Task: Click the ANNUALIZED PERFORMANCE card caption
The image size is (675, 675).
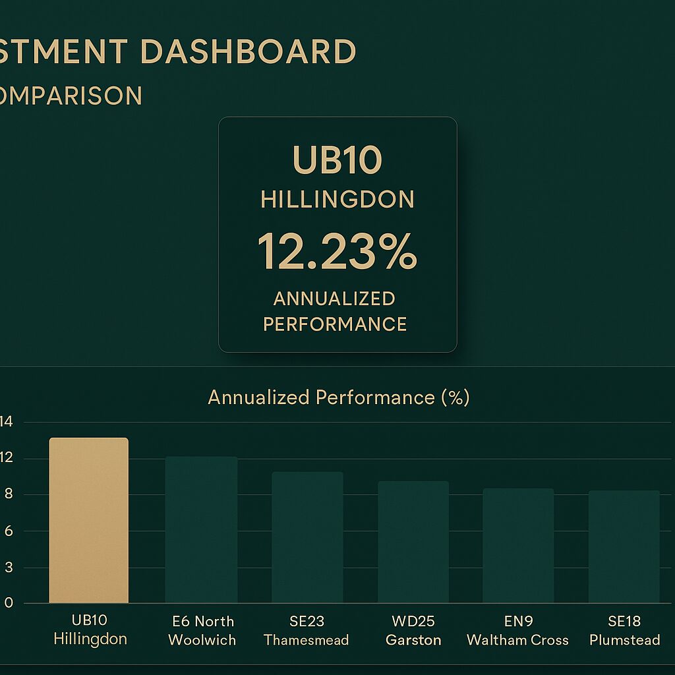Action: pyautogui.click(x=335, y=311)
